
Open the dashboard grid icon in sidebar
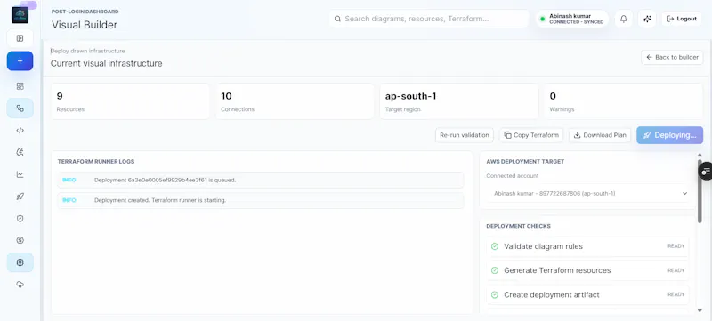pyautogui.click(x=20, y=86)
